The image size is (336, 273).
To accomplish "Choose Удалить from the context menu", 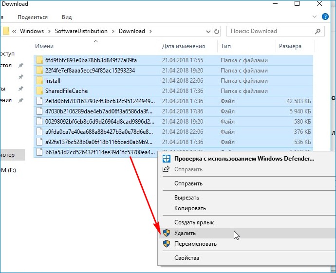I will pos(185,233).
